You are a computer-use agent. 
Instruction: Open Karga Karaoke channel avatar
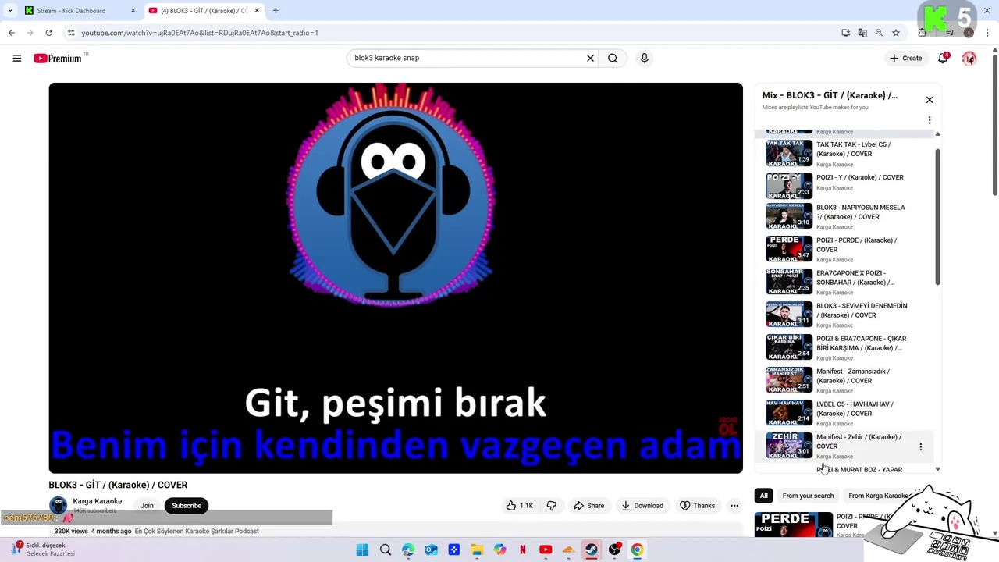click(x=58, y=505)
